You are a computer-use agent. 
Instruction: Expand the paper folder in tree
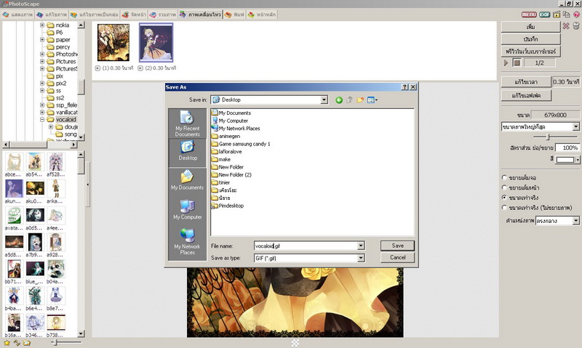42,40
